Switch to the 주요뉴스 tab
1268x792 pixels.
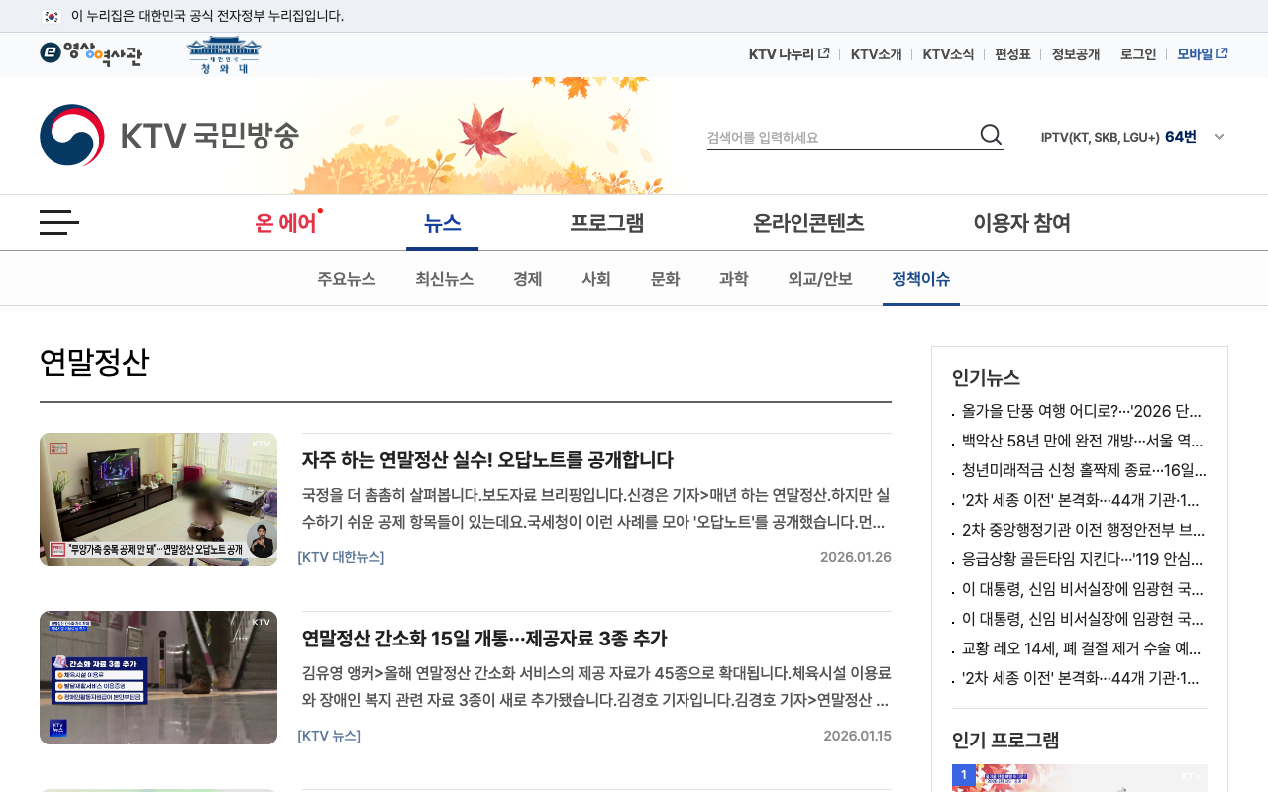tap(347, 279)
